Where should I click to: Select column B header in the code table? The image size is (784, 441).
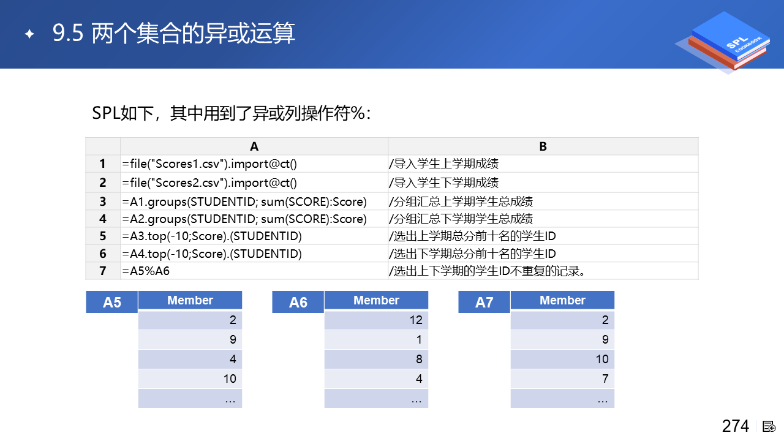pyautogui.click(x=543, y=146)
